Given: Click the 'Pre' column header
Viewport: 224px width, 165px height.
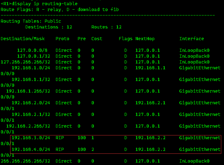Looking at the screenshot, I should pos(82,39).
